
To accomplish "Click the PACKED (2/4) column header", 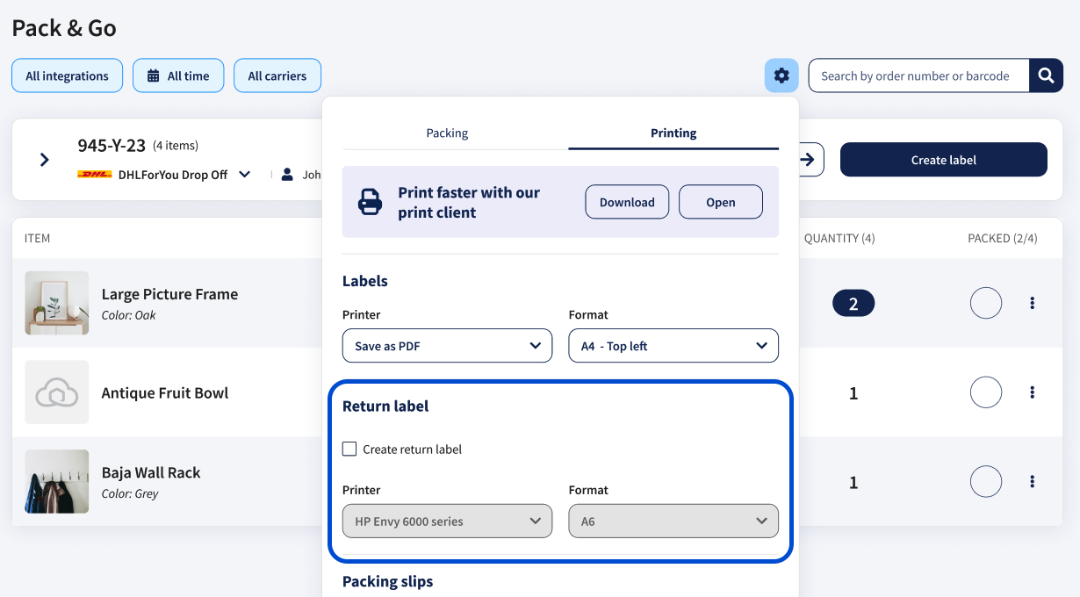I will point(1003,238).
